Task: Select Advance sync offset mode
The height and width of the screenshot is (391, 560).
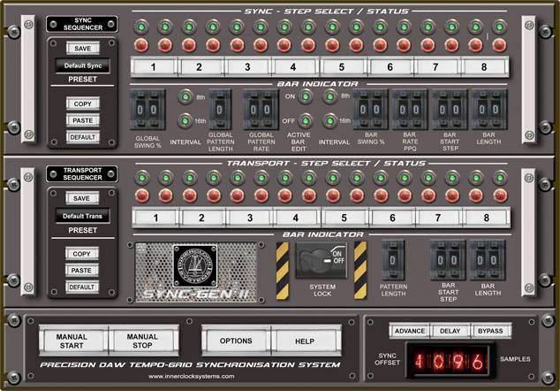Action: pos(410,331)
